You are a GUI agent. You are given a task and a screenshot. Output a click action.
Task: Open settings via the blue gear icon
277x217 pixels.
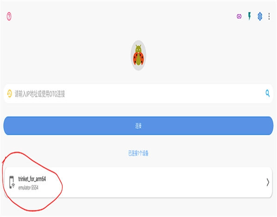pos(259,17)
